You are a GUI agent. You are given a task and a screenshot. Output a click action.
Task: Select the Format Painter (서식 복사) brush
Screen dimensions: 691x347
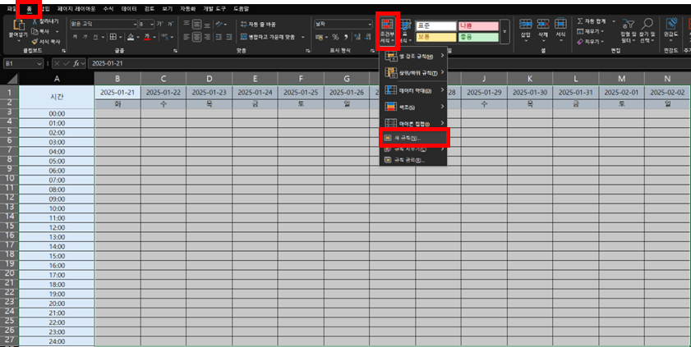tap(35, 41)
